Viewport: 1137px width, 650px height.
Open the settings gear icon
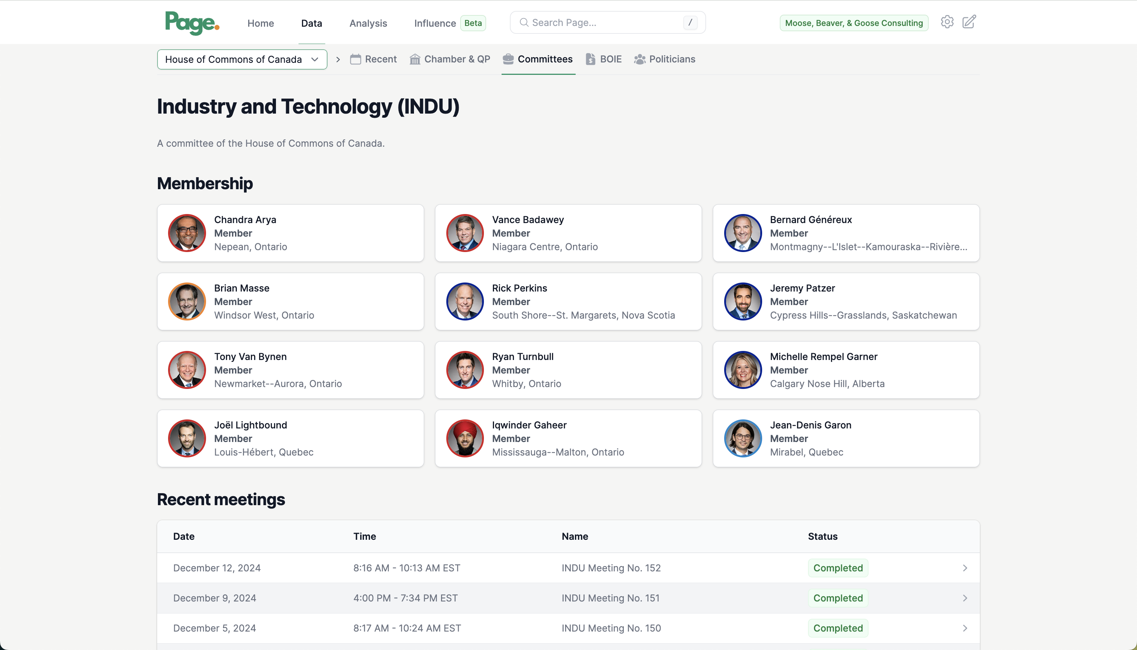[947, 22]
